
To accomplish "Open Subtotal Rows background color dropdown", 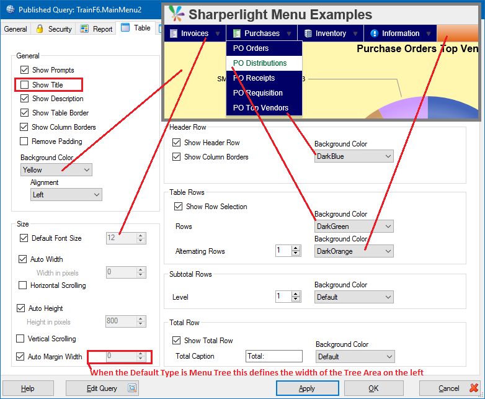I will (354, 297).
